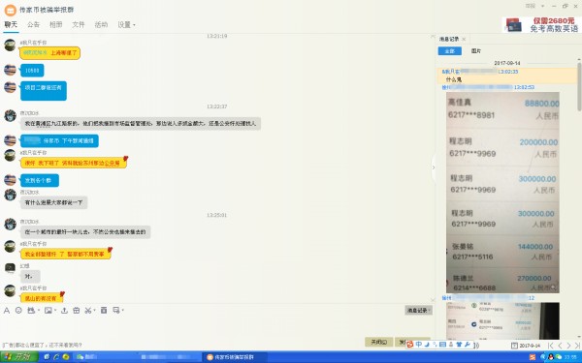
Task: Click the Sogou S tray icon
Action: click(x=533, y=357)
